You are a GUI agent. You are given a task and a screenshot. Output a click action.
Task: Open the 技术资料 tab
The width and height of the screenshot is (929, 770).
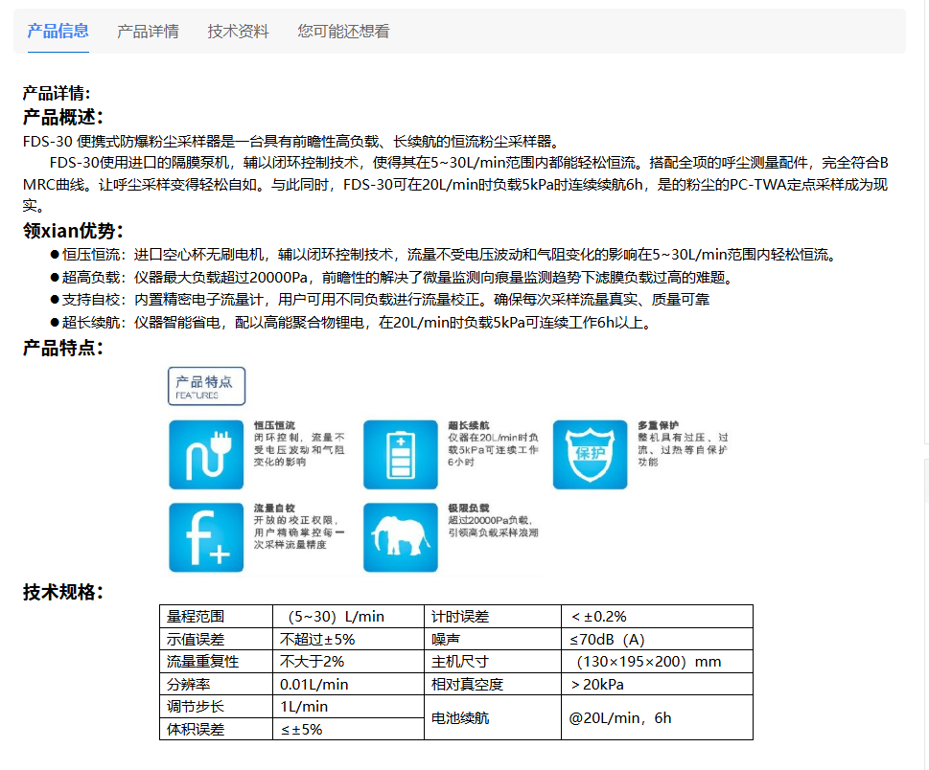[236, 30]
